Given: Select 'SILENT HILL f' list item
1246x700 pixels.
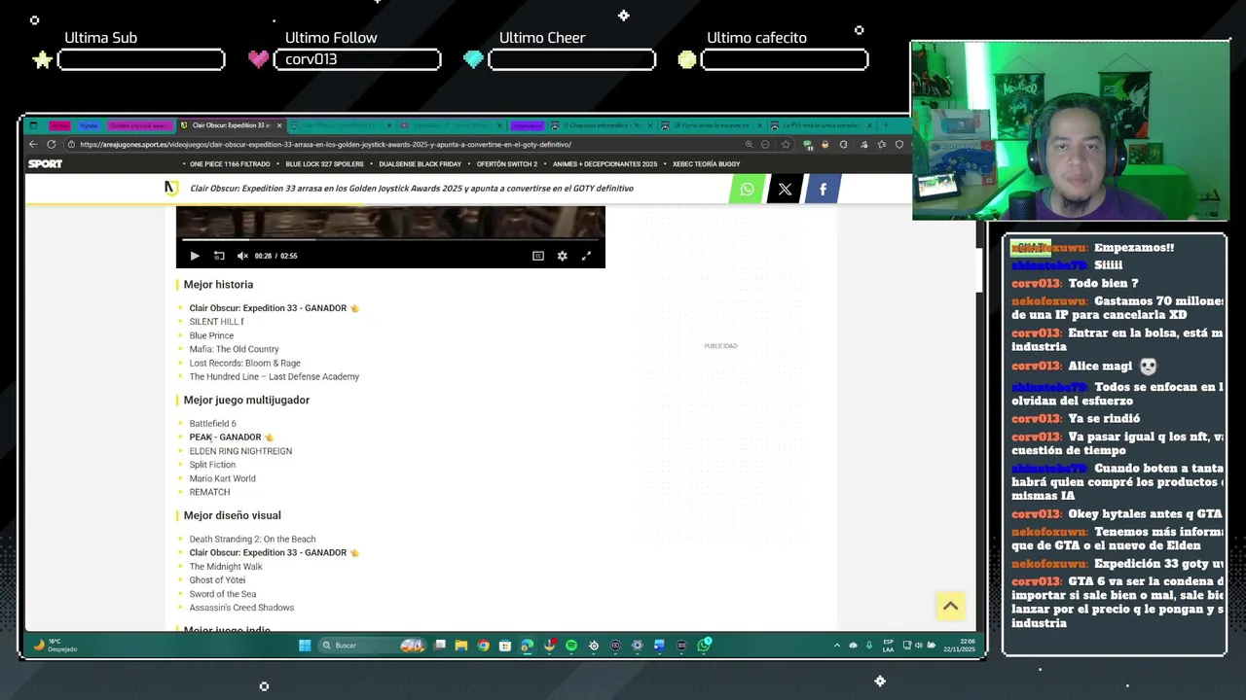Looking at the screenshot, I should click(x=216, y=322).
